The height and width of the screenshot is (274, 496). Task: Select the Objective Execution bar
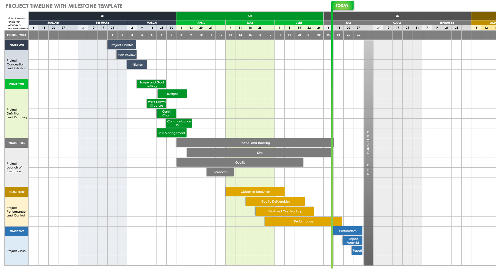pos(255,191)
